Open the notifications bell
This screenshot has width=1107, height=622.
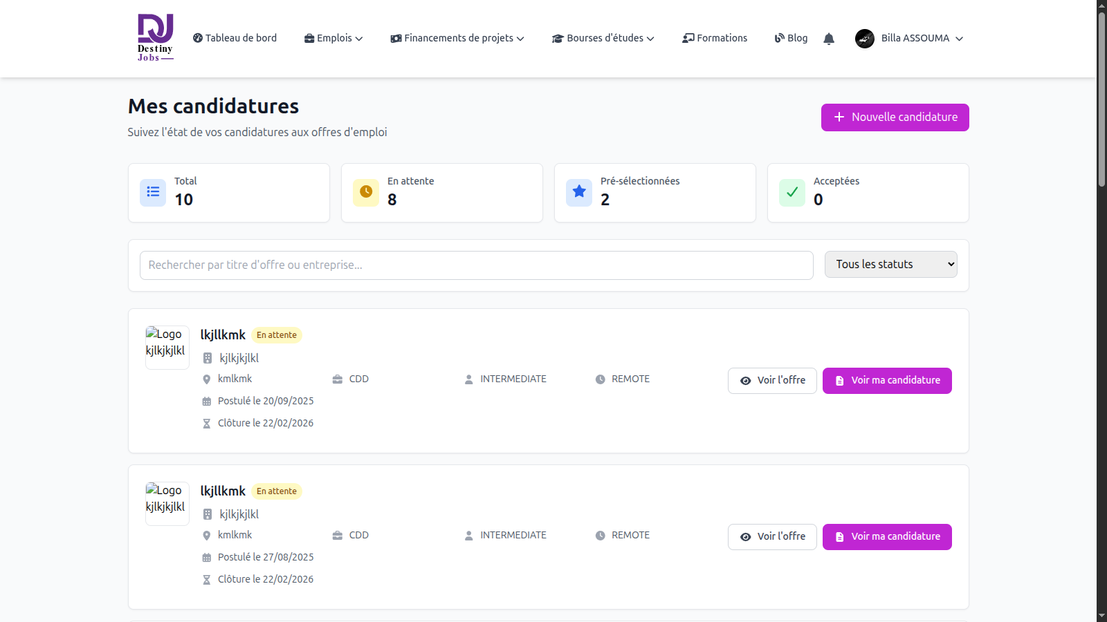829,39
